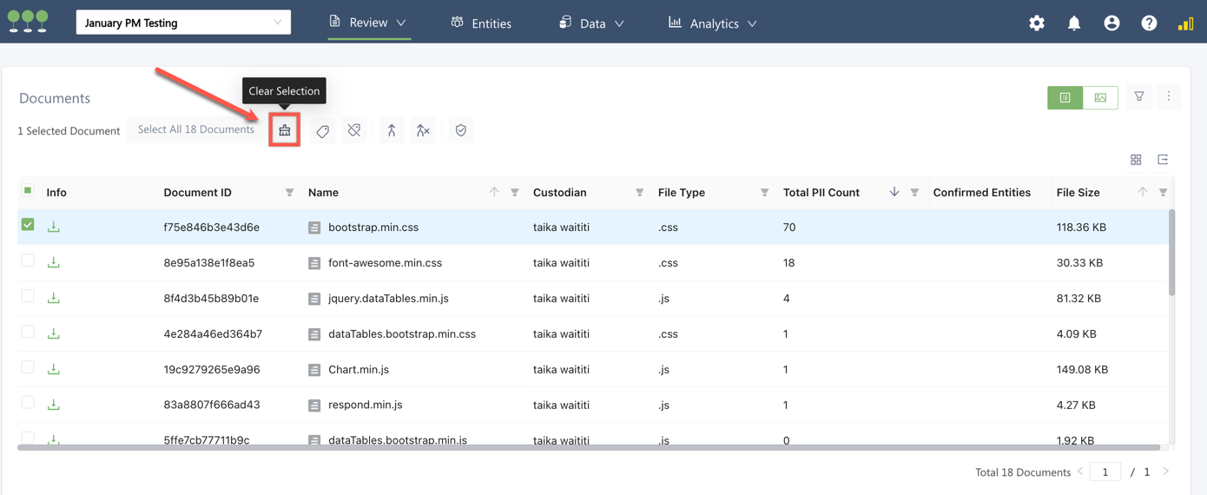Open the notifications bell
1207x495 pixels.
[1074, 23]
